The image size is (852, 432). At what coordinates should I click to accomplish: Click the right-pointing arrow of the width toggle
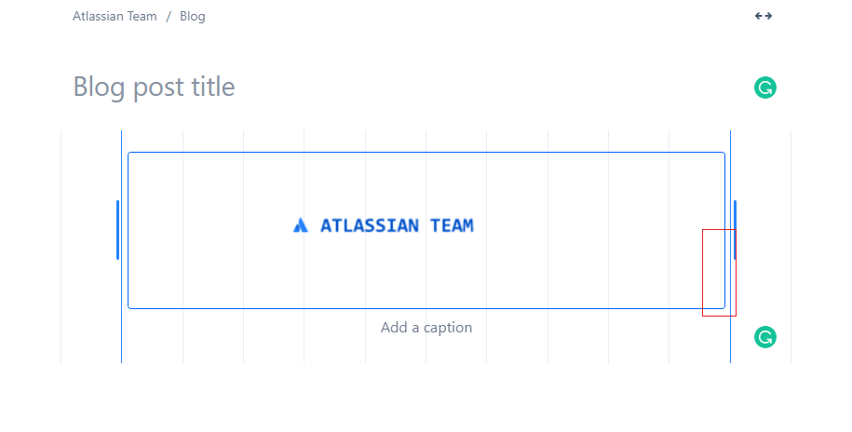pyautogui.click(x=768, y=16)
